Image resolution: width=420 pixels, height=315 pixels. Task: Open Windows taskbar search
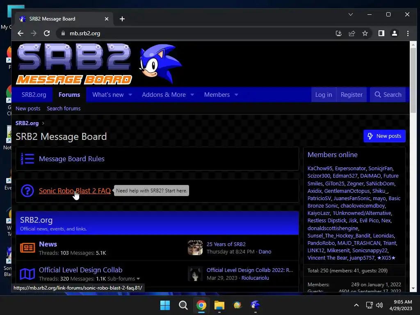coord(183,305)
